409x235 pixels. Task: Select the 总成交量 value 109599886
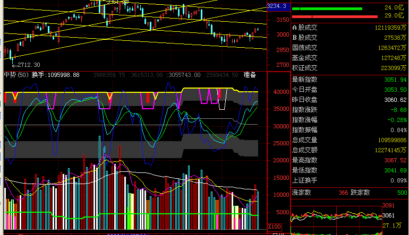tap(392, 140)
